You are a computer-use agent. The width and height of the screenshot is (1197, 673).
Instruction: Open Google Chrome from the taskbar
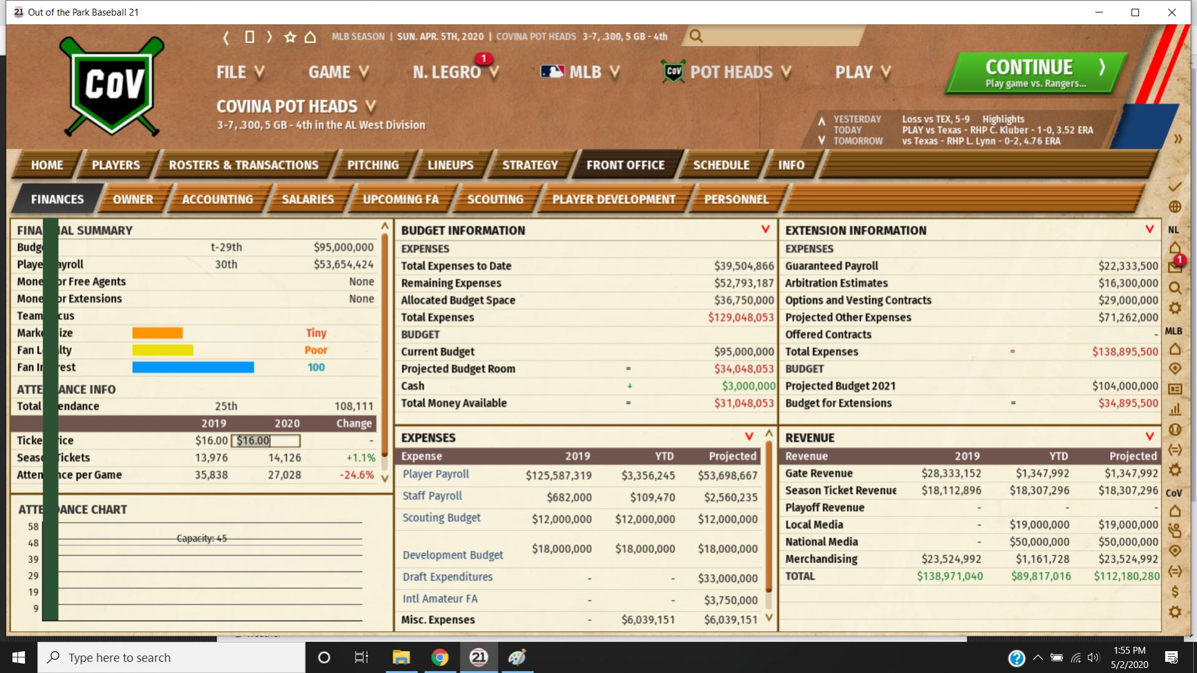point(440,657)
